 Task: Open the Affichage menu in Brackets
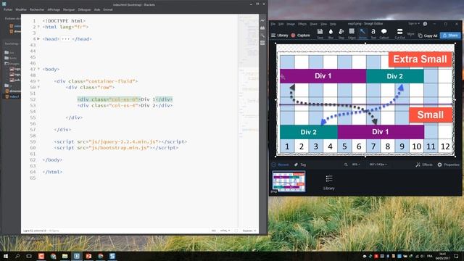[54, 9]
